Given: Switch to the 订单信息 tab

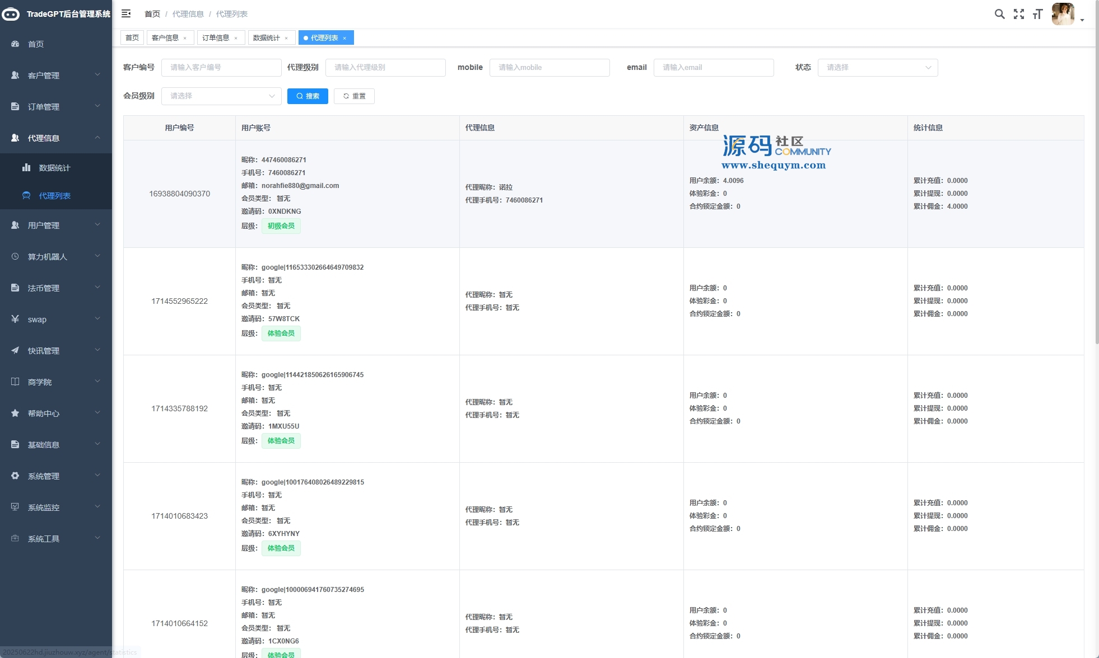Looking at the screenshot, I should (x=216, y=38).
